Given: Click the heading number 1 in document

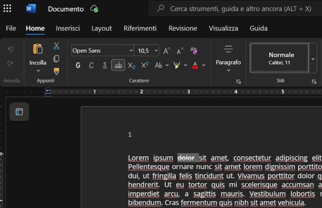Looking at the screenshot, I should [130, 135].
